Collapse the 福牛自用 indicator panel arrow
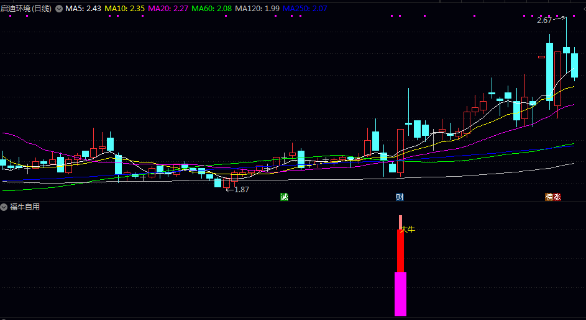This screenshot has height=320, width=586. click(4, 207)
